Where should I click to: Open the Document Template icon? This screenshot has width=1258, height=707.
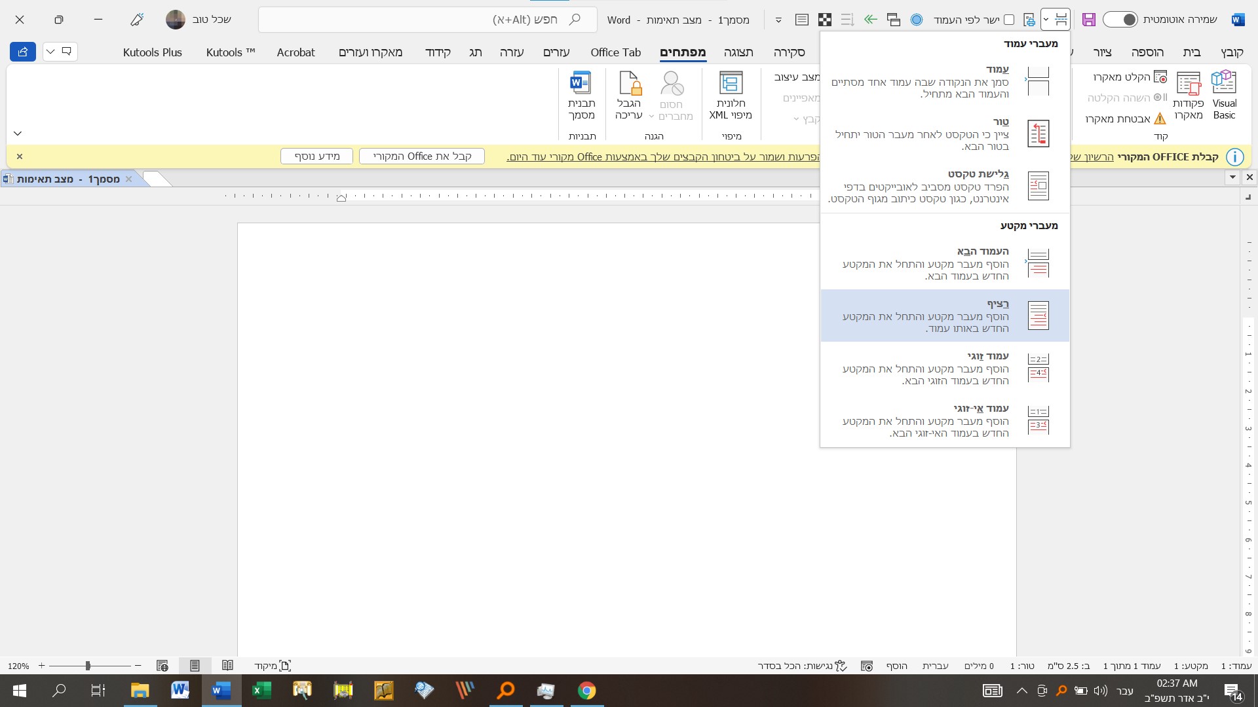pos(581,83)
